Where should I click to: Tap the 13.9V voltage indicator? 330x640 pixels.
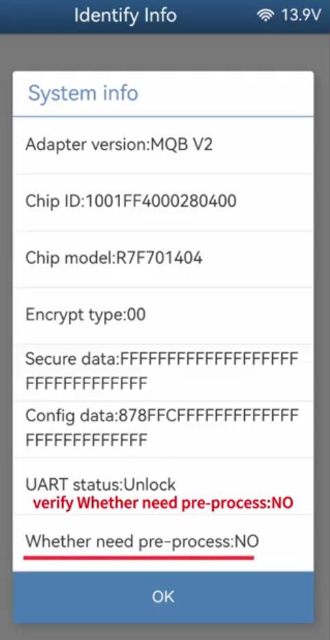pyautogui.click(x=301, y=15)
